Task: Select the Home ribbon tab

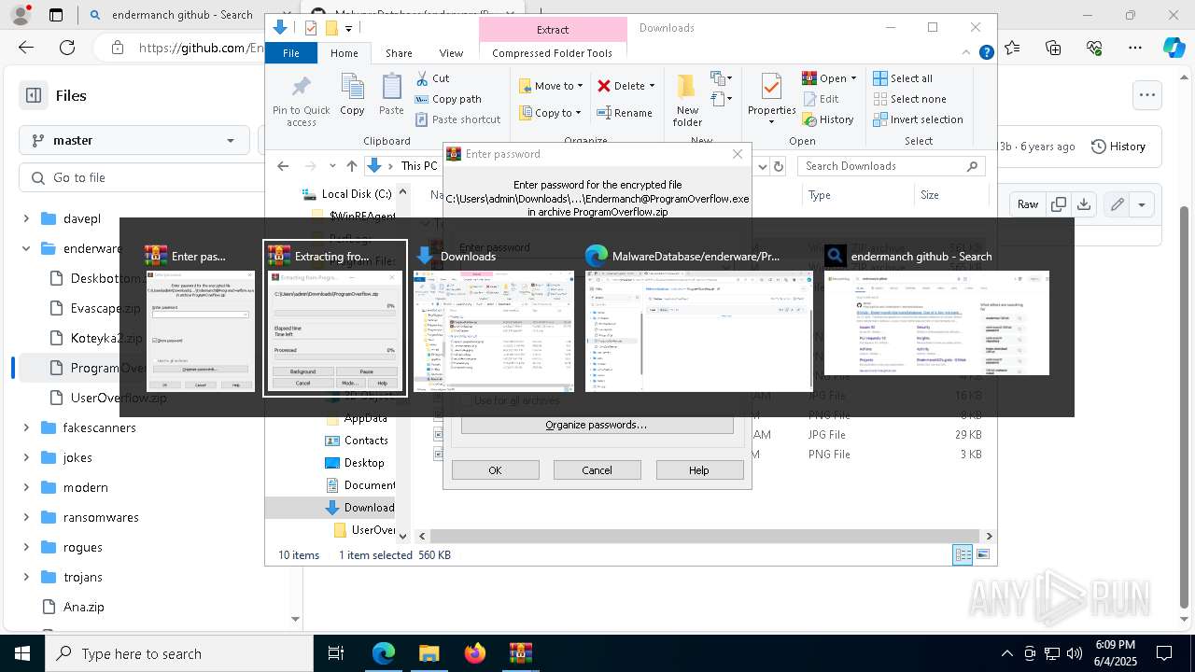Action: [x=344, y=53]
